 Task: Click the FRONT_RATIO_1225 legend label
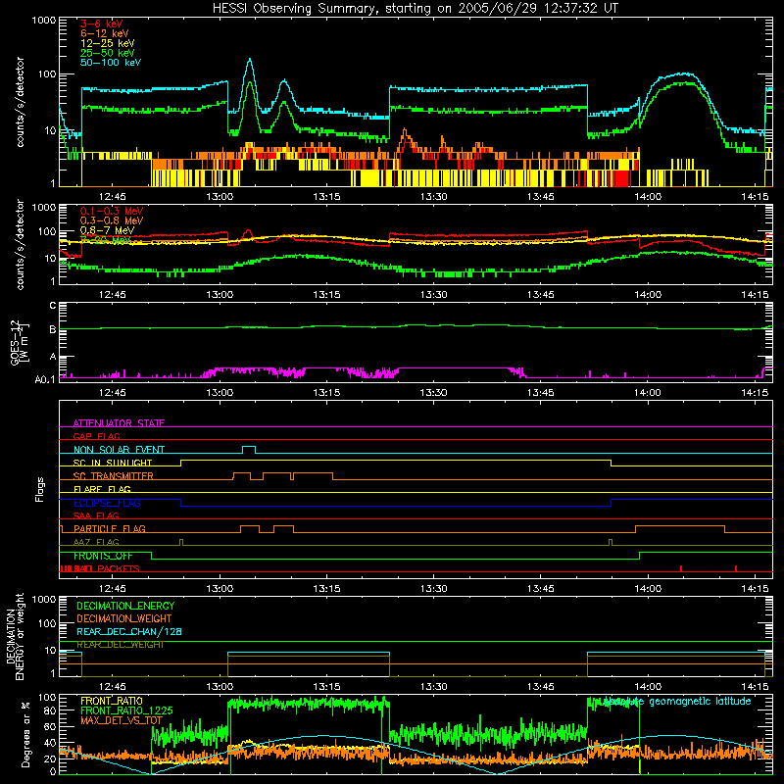(x=126, y=710)
